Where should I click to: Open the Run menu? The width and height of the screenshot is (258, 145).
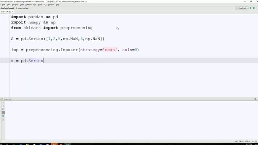tap(35, 5)
